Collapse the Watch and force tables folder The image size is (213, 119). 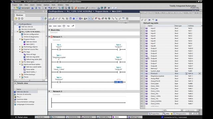pos(20,64)
